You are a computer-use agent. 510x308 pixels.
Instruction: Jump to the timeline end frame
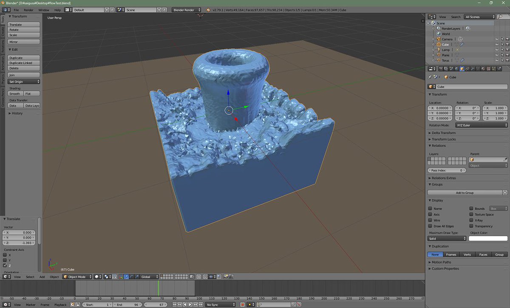coord(201,305)
